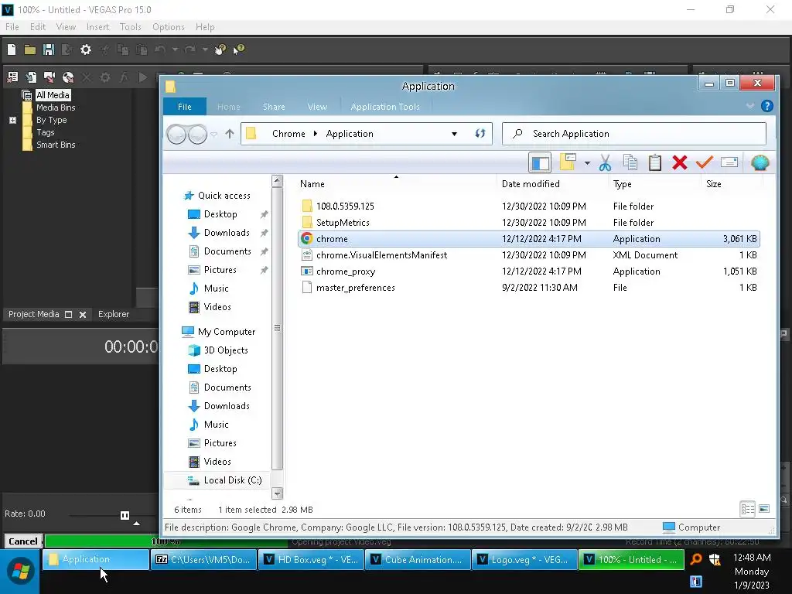
Task: Click the New project icon in VEGAS toolbar
Action: [x=12, y=49]
